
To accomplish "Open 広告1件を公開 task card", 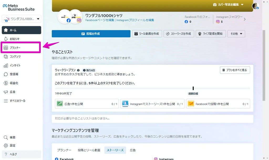I will coord(87,104).
